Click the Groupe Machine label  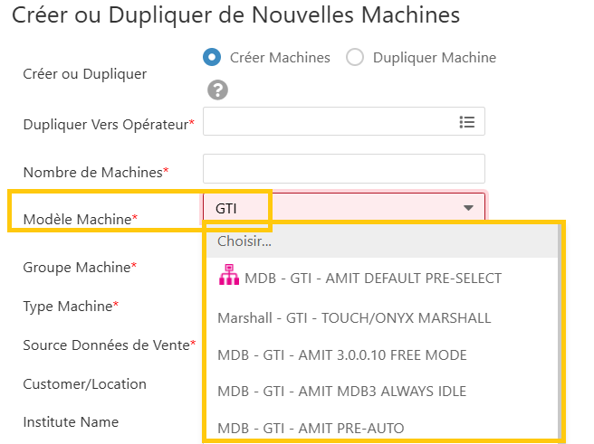point(80,268)
